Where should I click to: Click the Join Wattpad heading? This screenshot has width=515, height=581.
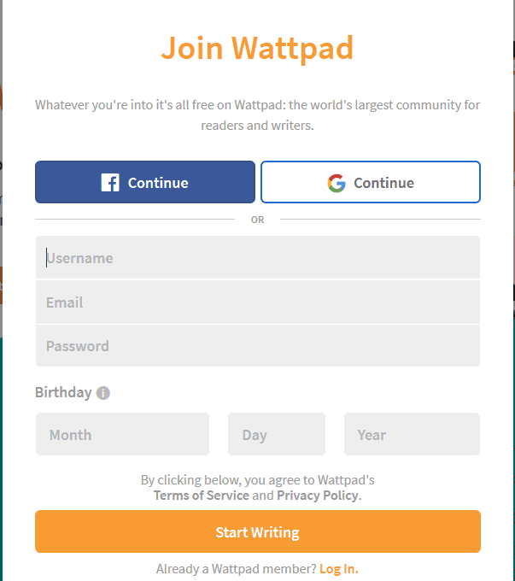(x=258, y=48)
